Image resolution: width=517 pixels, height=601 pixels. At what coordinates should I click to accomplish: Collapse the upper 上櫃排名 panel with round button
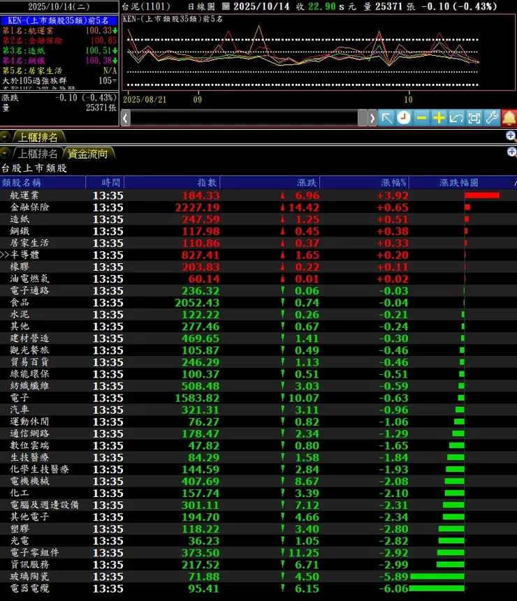[5, 136]
